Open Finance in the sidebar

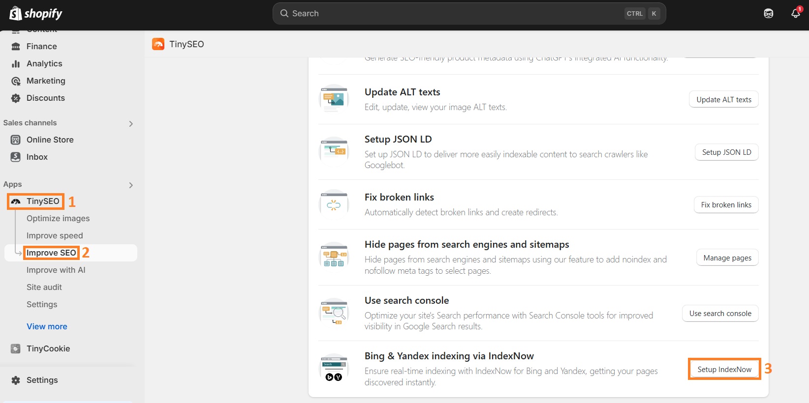[x=42, y=46]
